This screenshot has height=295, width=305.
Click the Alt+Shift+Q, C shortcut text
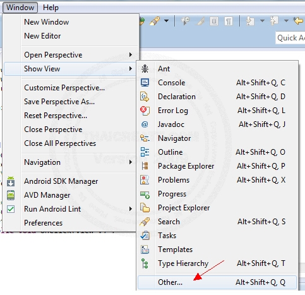point(261,83)
